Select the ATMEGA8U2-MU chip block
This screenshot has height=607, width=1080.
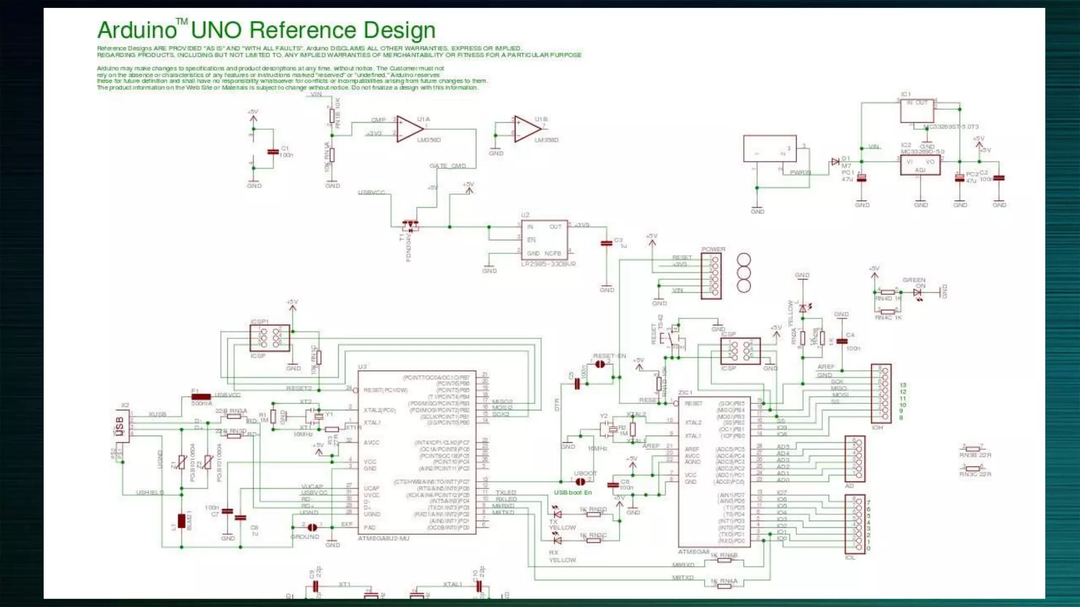coord(417,452)
